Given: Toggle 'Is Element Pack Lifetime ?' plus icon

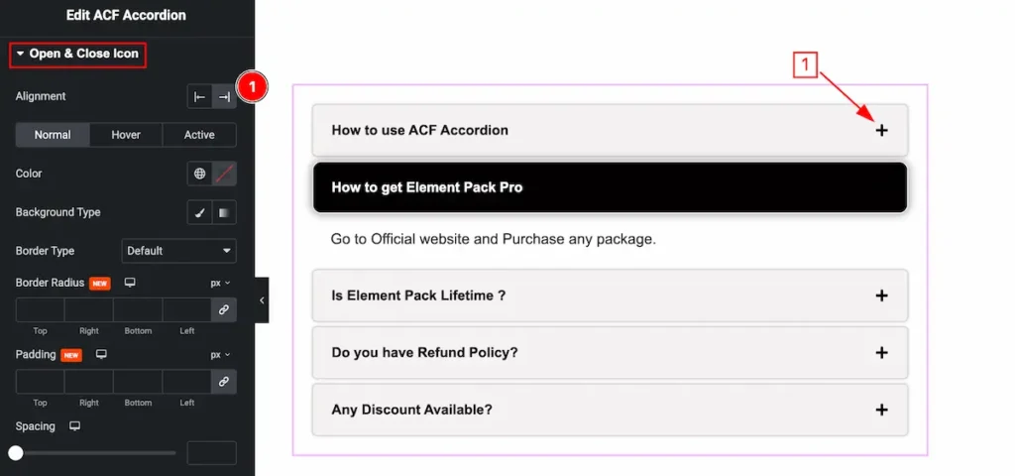Looking at the screenshot, I should click(881, 296).
